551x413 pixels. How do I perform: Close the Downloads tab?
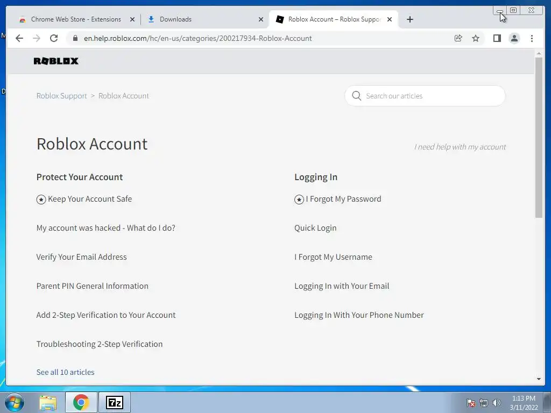pos(261,19)
